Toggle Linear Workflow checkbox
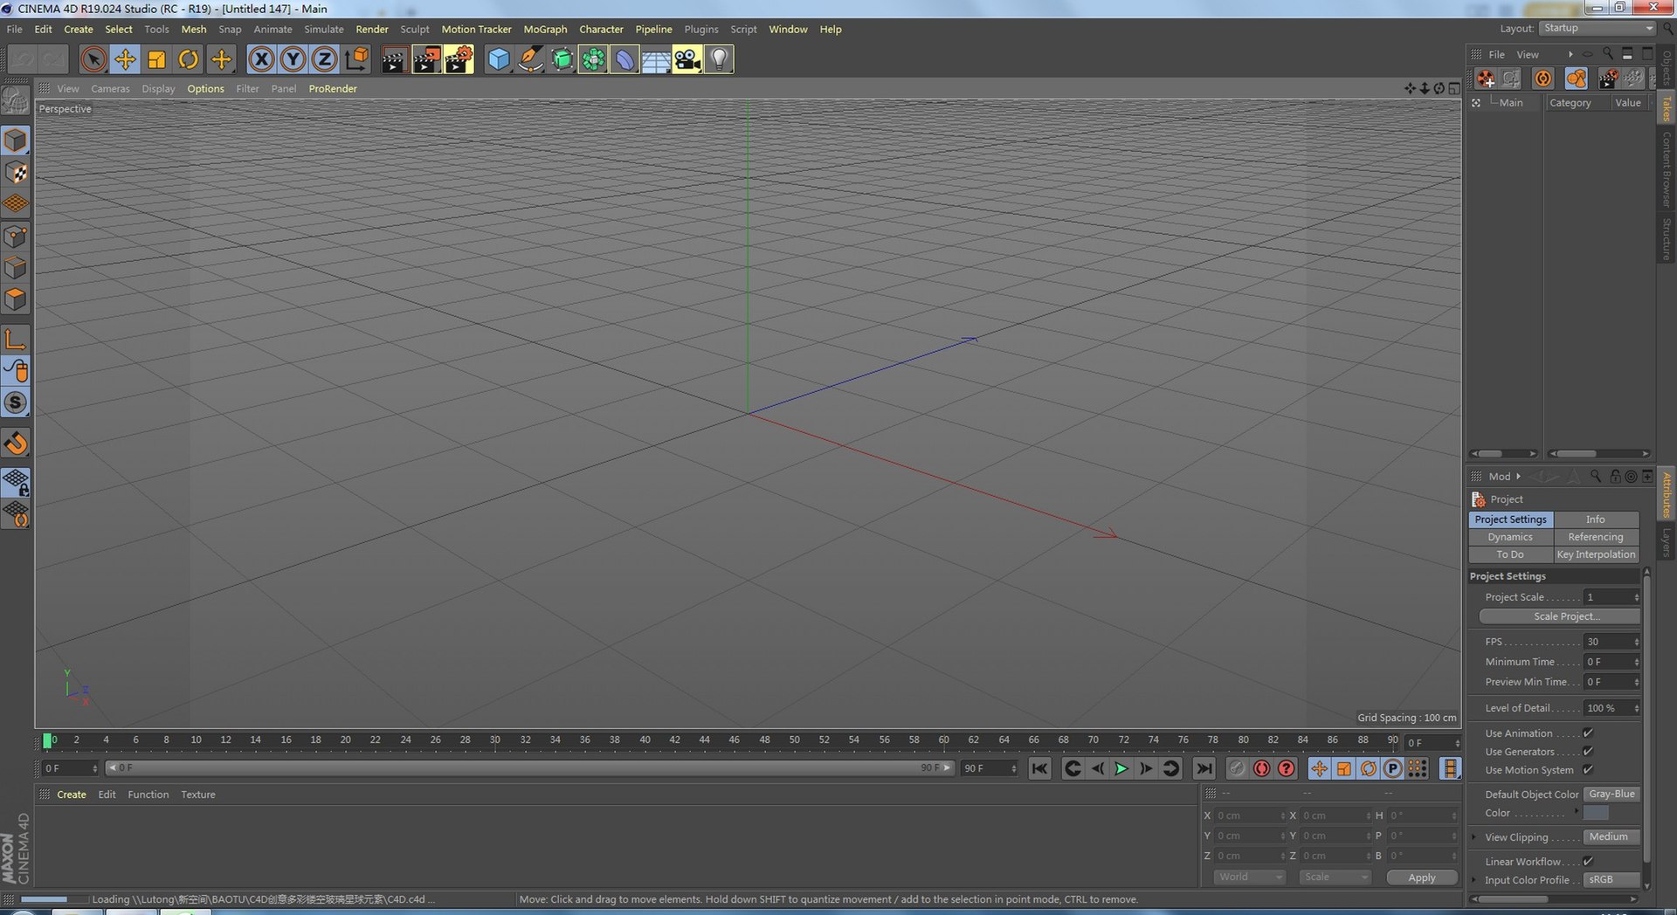Viewport: 1677px width, 915px height. click(1588, 862)
